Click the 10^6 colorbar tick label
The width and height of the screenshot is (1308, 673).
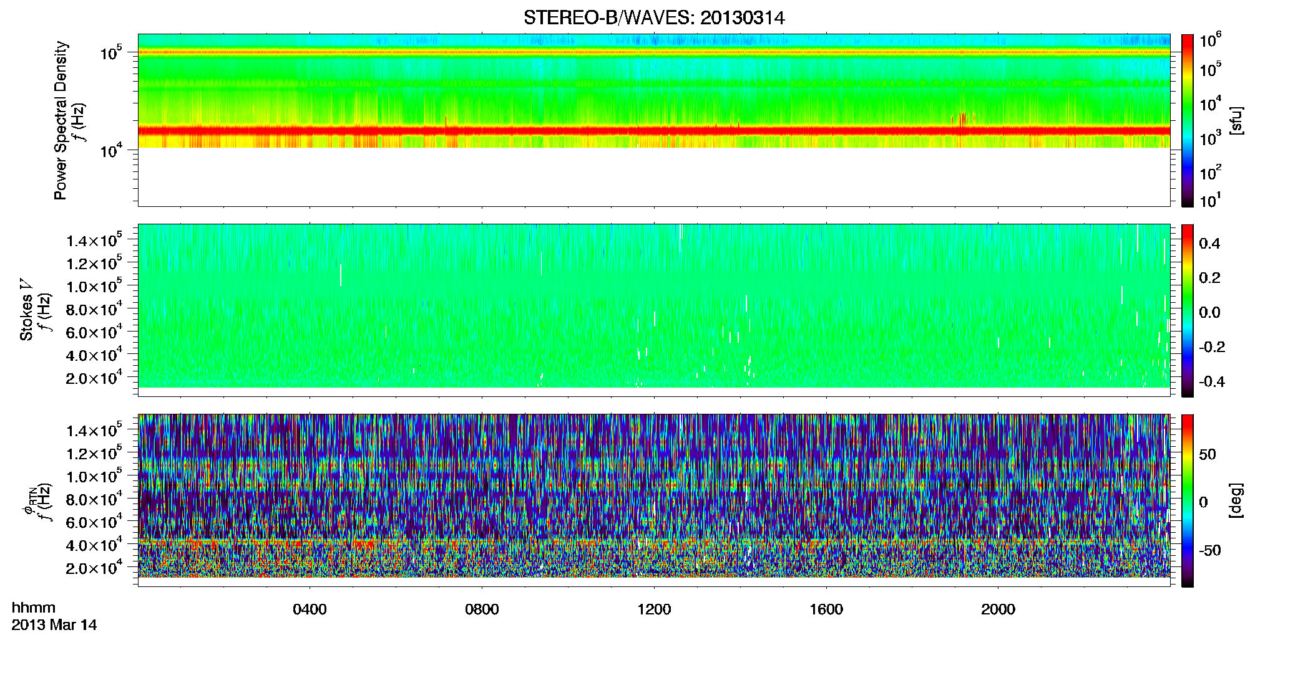[x=1211, y=41]
